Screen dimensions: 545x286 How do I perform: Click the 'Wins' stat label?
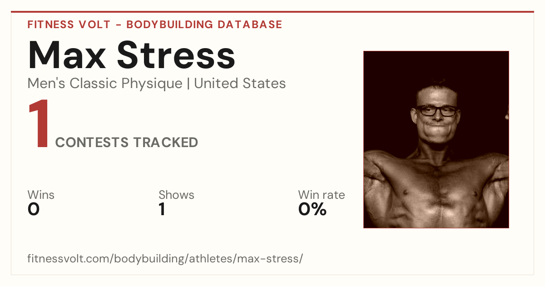tap(41, 195)
